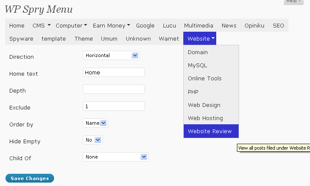Select Web Design submenu entry
This screenshot has width=310, height=186.
pyautogui.click(x=211, y=105)
